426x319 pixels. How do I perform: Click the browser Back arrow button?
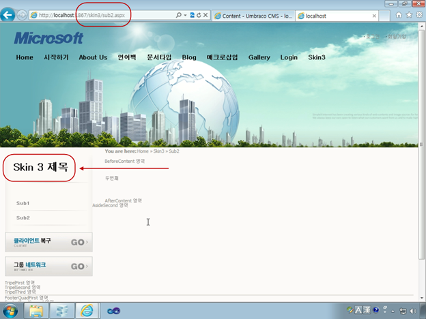point(8,14)
